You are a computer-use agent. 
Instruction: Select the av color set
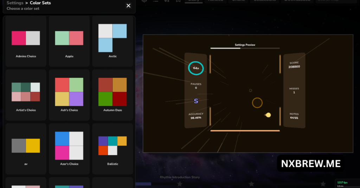[x=26, y=149]
